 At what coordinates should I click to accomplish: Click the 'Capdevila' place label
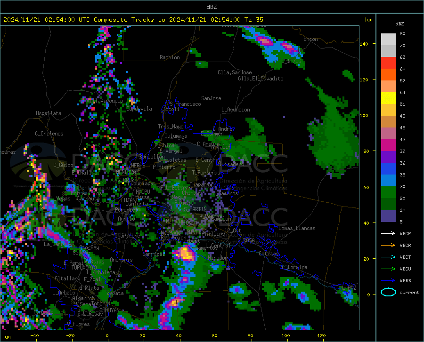[x=139, y=109]
